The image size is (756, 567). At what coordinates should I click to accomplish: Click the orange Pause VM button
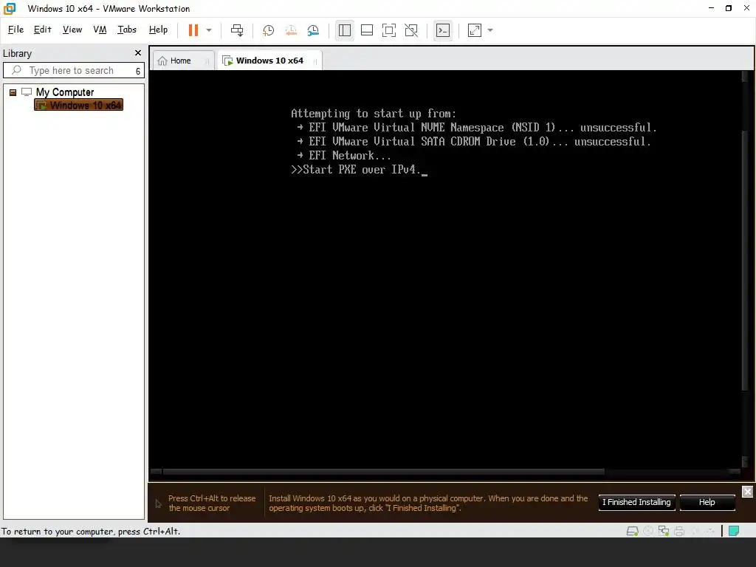point(193,30)
